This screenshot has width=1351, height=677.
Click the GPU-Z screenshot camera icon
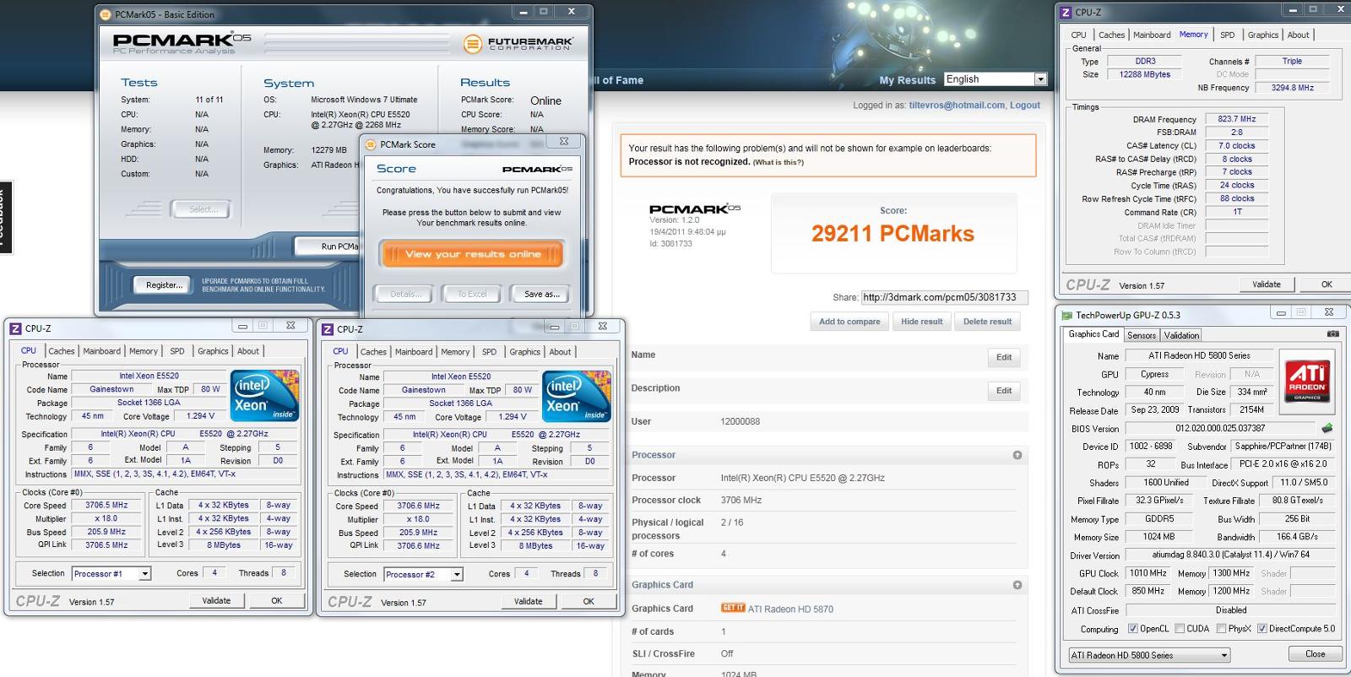pos(1332,333)
